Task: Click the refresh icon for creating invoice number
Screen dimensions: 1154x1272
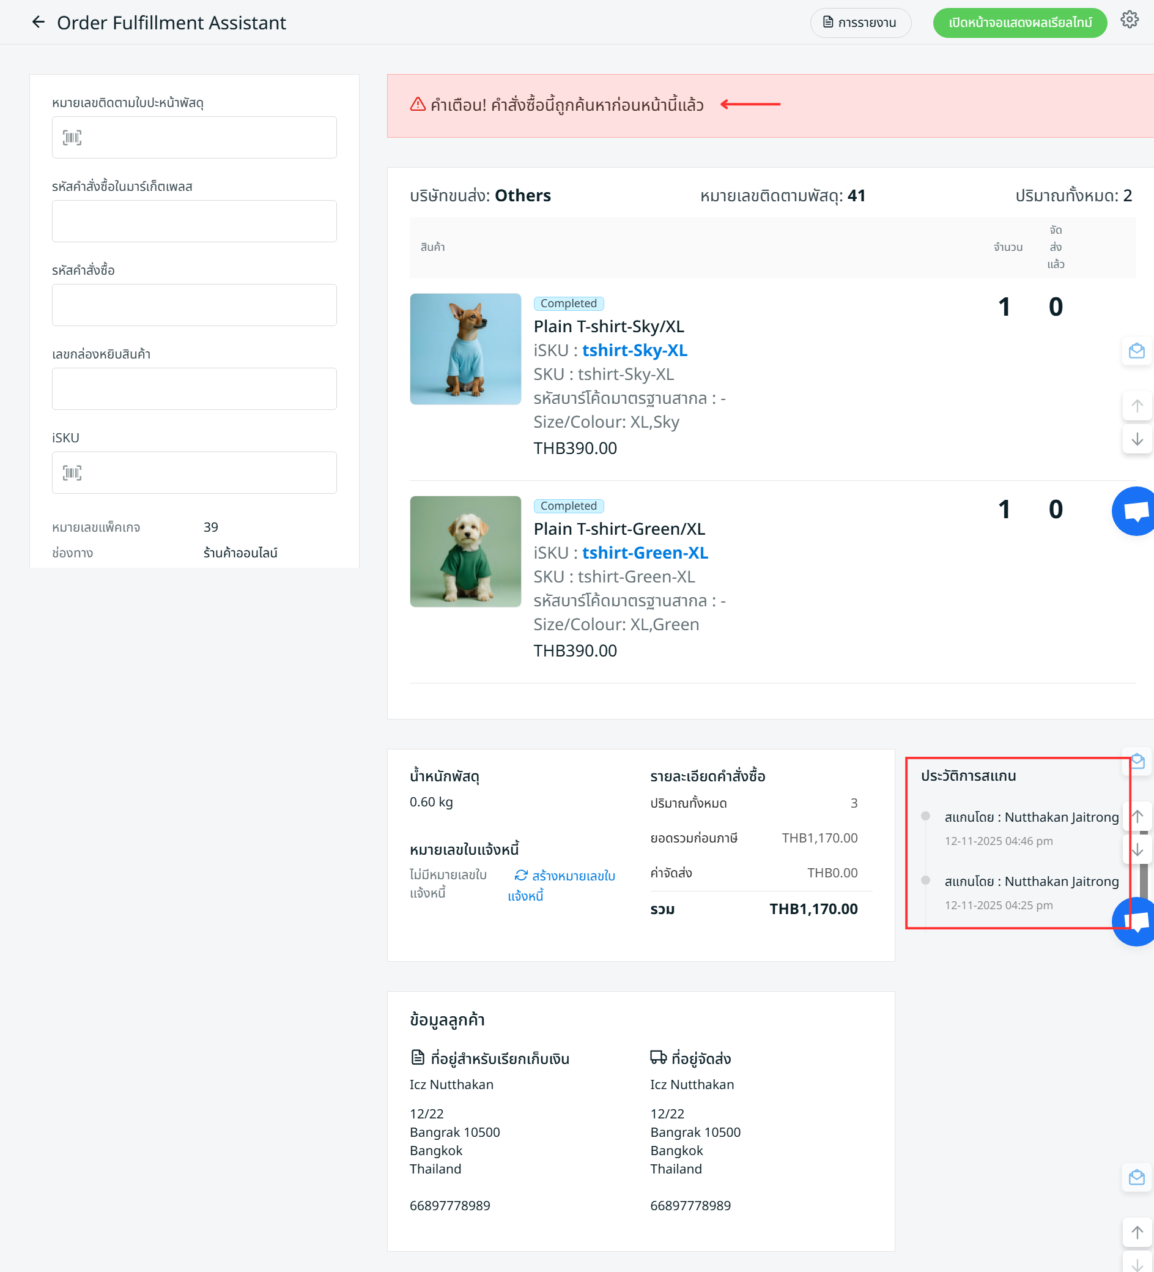Action: tap(521, 875)
